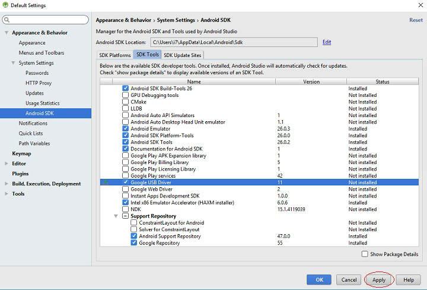Check the LLDB checkbox

coord(125,108)
